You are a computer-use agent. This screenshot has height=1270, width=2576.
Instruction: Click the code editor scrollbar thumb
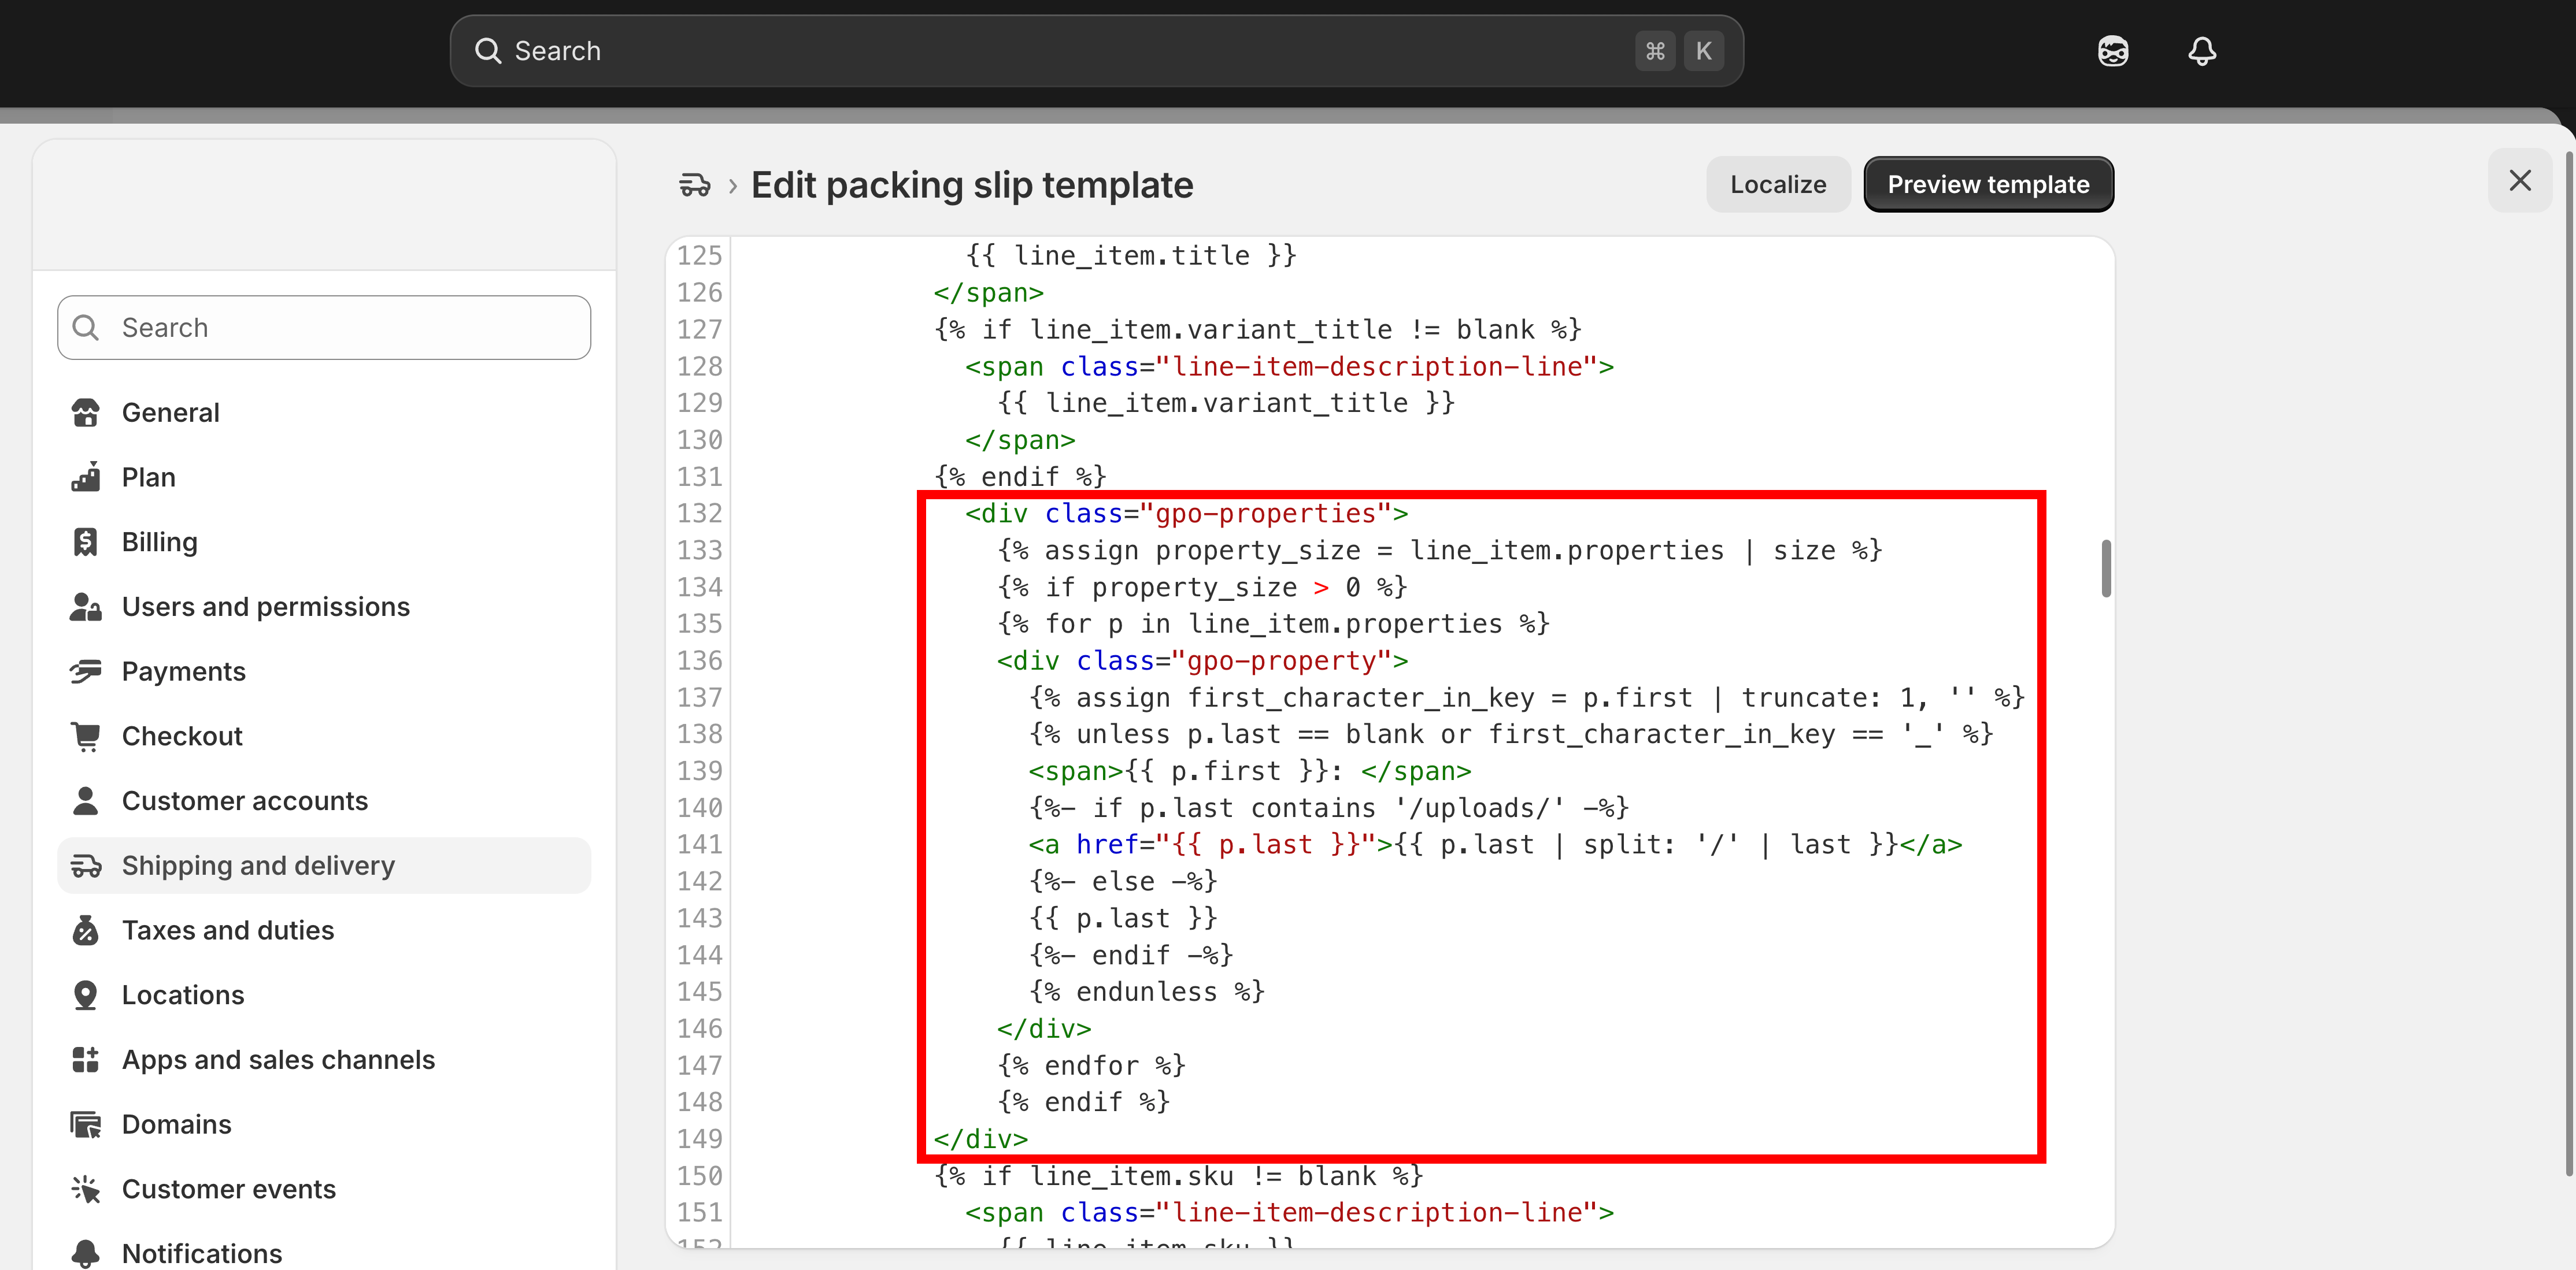[x=2106, y=569]
